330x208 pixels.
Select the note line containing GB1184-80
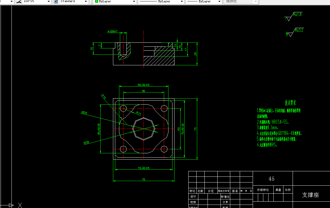(x=279, y=133)
